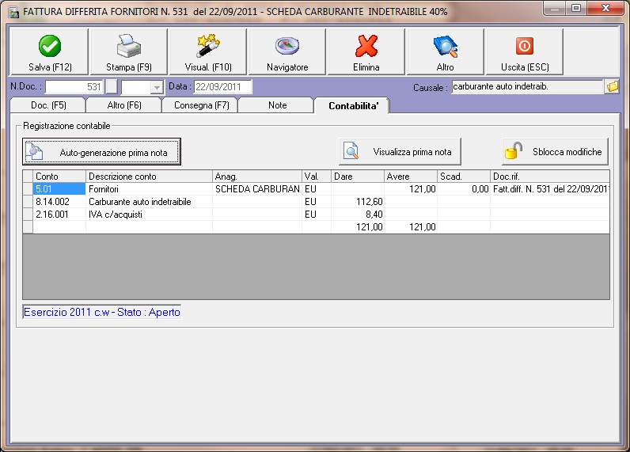Click Auto-generazione prima nota button
This screenshot has height=452, width=630.
[101, 152]
